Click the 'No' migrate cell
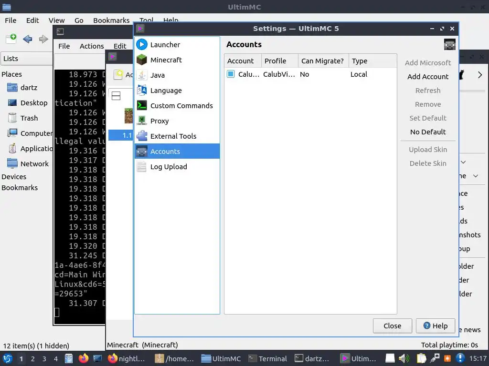This screenshot has height=366, width=489. pyautogui.click(x=304, y=74)
